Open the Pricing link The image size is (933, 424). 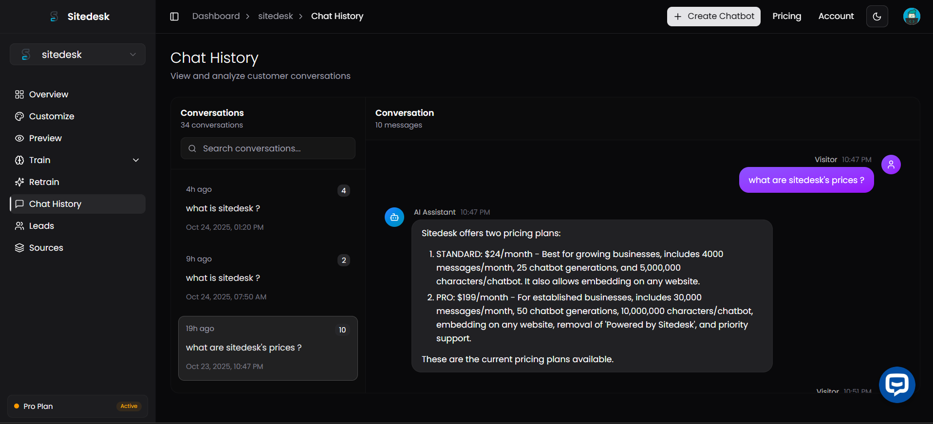786,16
